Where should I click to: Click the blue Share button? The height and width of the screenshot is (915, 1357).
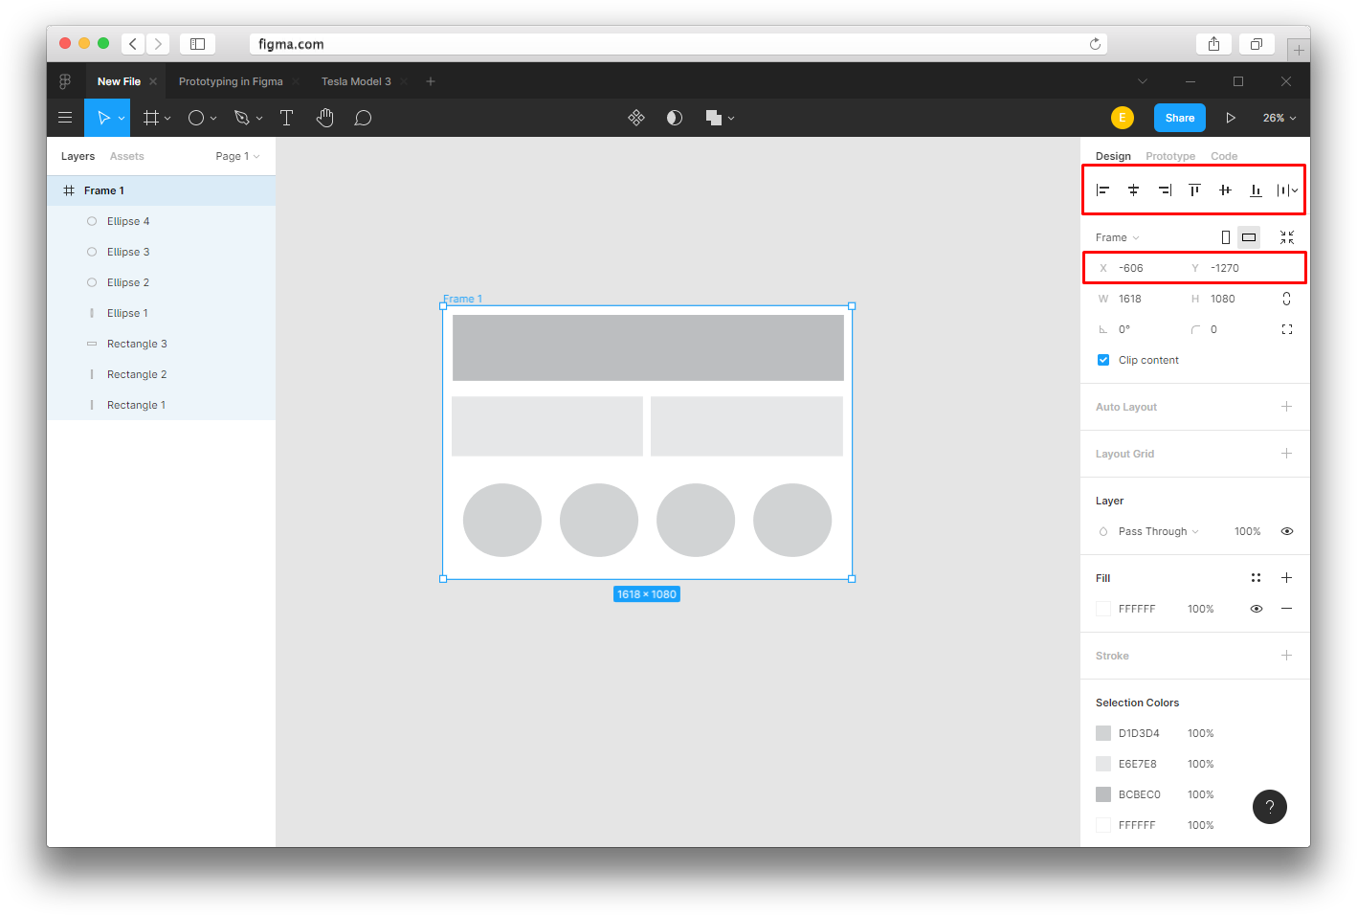pos(1180,118)
